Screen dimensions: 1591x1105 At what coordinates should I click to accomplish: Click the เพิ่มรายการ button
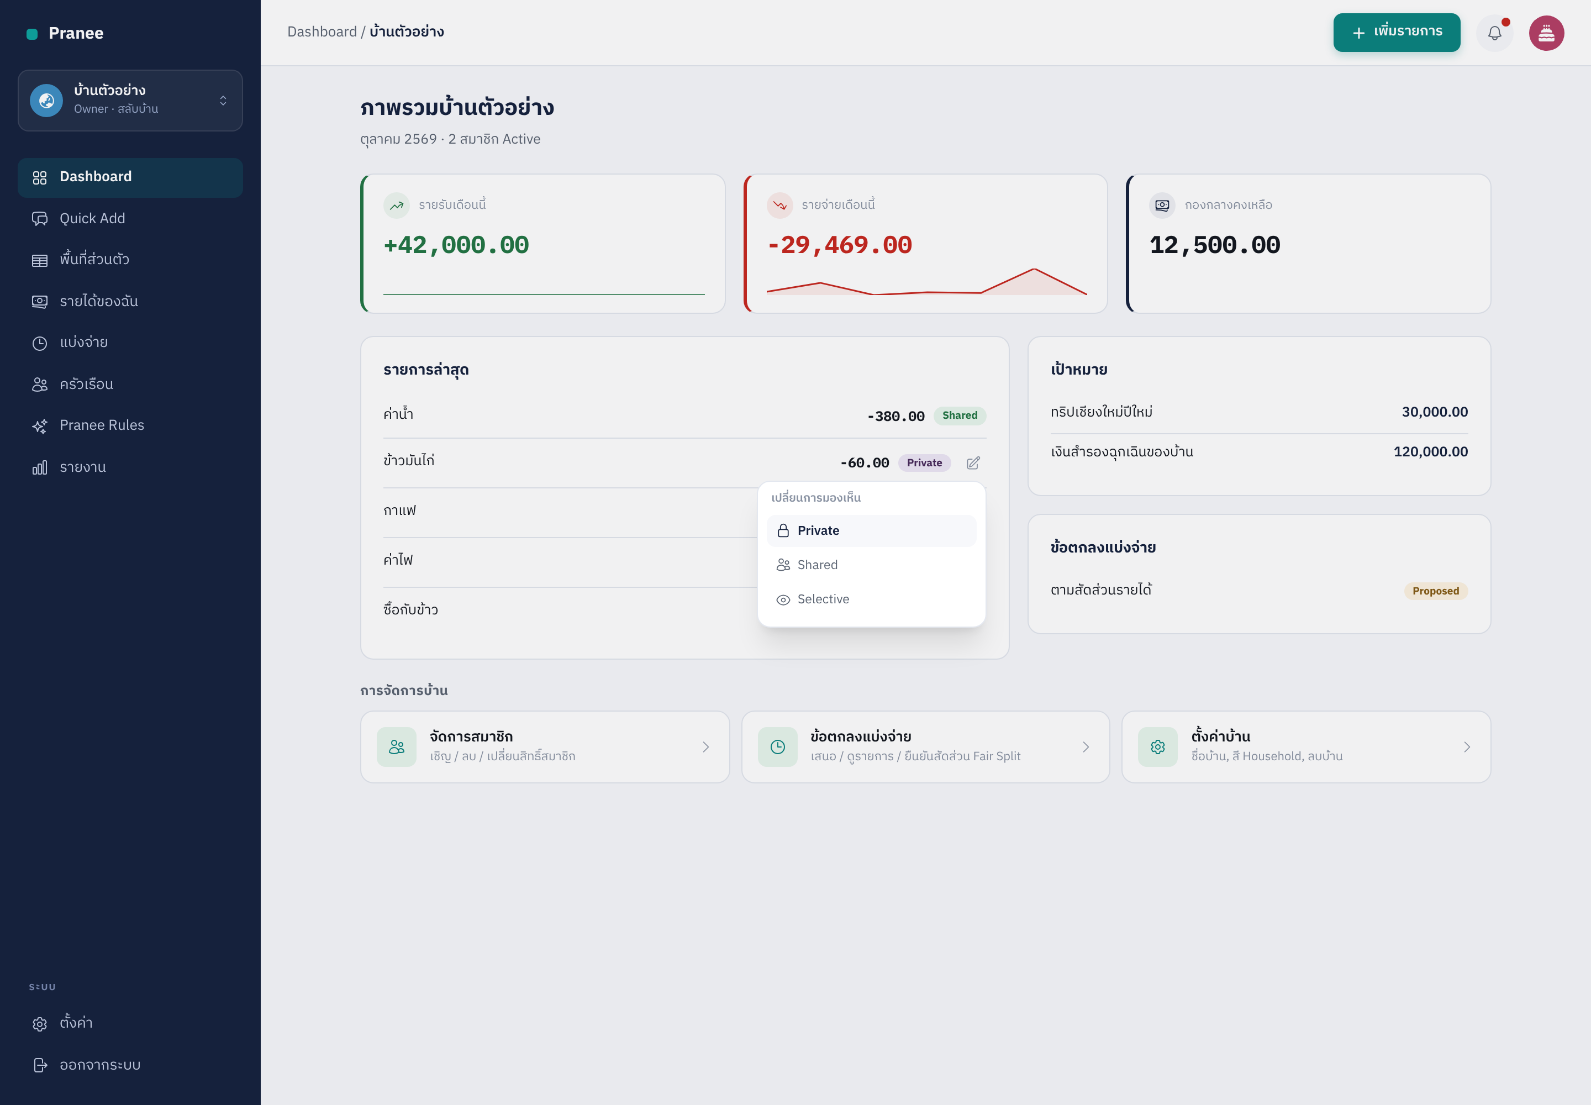coord(1397,32)
